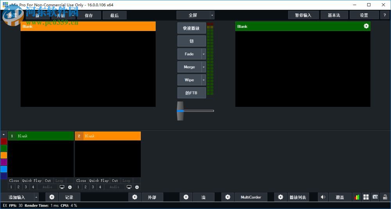Toggle overlay 4 on input 2
391x209 pixels.
point(100,187)
